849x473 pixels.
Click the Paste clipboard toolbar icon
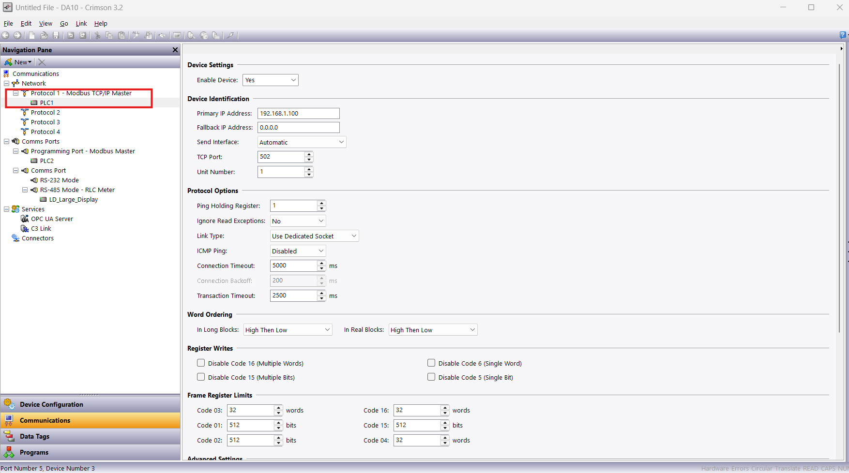(121, 35)
